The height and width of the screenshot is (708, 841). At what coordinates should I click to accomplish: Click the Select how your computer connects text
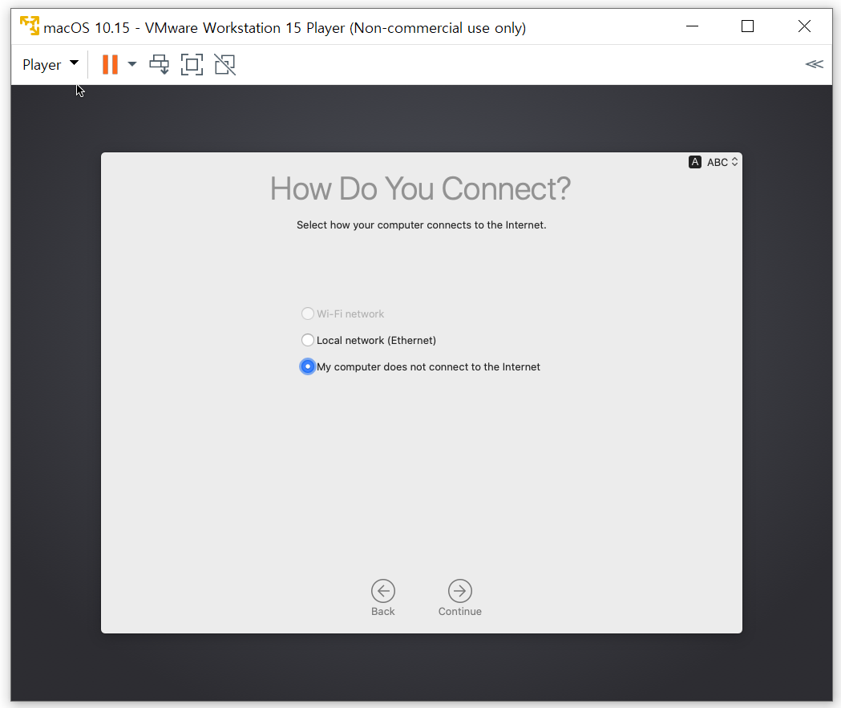click(421, 225)
